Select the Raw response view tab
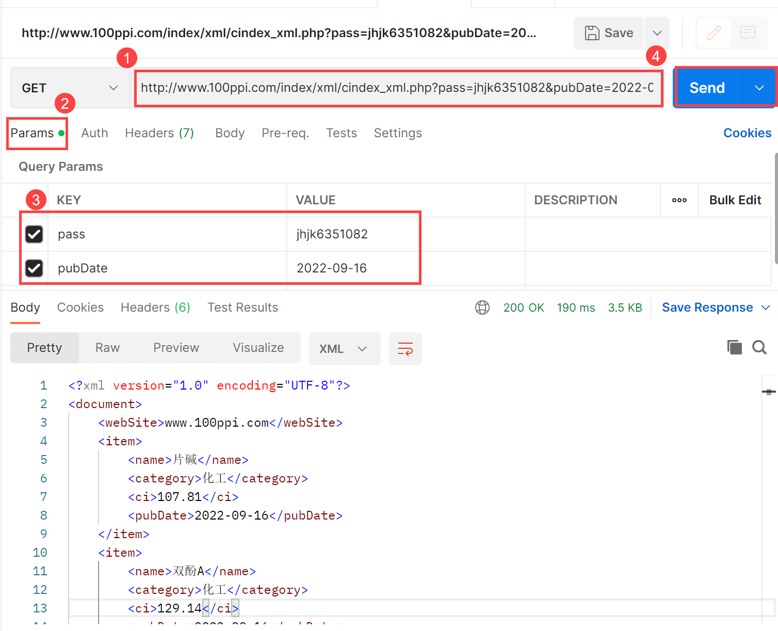Image resolution: width=778 pixels, height=631 pixels. pyautogui.click(x=107, y=348)
